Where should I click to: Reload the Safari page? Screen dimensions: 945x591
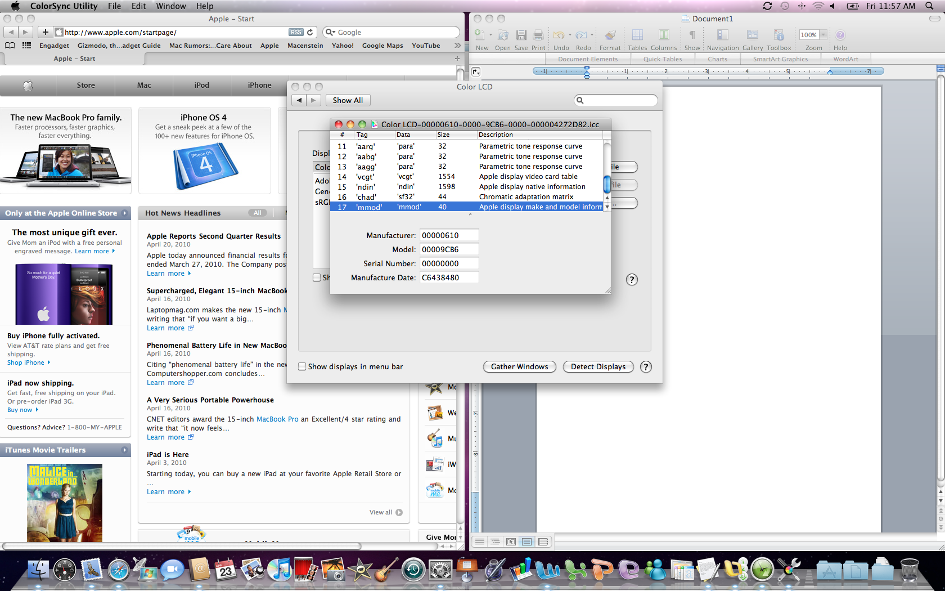tap(310, 32)
